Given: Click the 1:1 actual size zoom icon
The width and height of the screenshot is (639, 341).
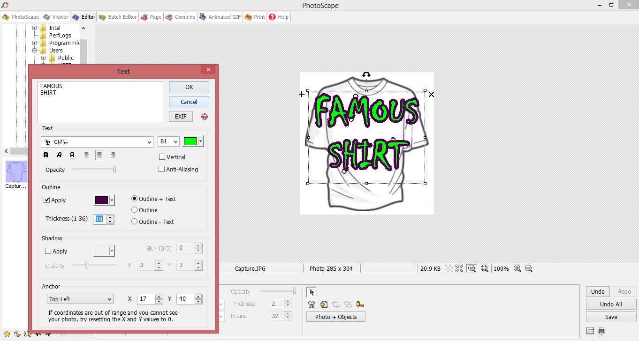Looking at the screenshot, I should click(472, 268).
